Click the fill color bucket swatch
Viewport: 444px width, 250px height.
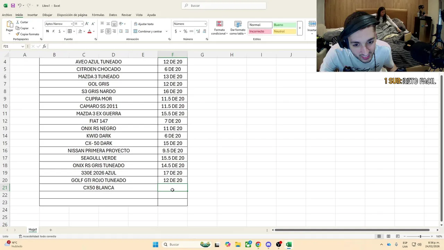click(x=80, y=31)
